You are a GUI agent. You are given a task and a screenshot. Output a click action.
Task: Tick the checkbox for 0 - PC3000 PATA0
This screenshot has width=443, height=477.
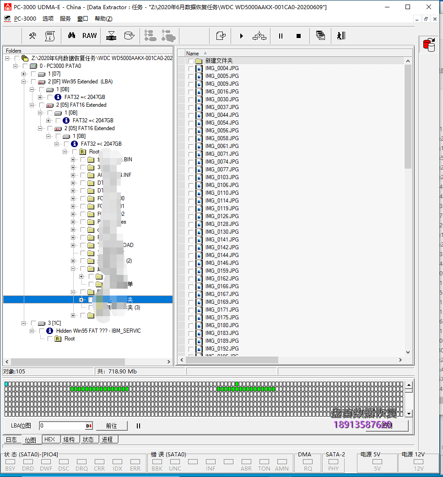coord(25,66)
